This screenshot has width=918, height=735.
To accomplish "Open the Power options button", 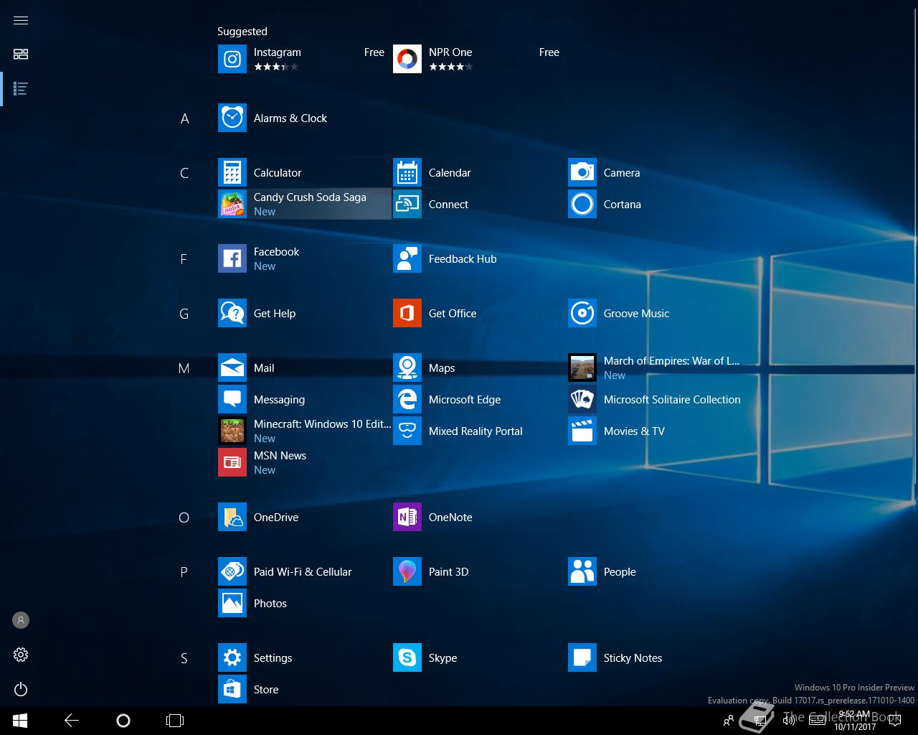I will [x=21, y=689].
